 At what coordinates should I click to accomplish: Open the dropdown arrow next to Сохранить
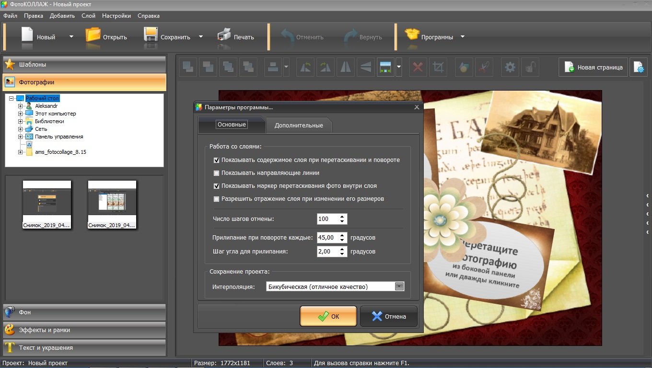click(x=201, y=37)
